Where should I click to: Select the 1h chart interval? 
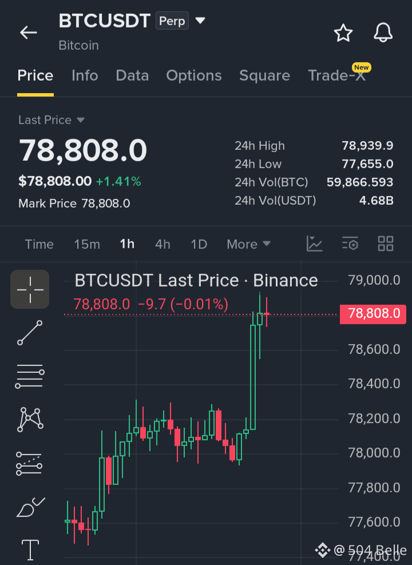click(x=127, y=244)
